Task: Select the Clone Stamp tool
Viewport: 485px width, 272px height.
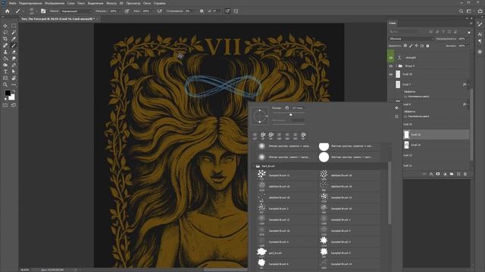Action: click(x=5, y=52)
